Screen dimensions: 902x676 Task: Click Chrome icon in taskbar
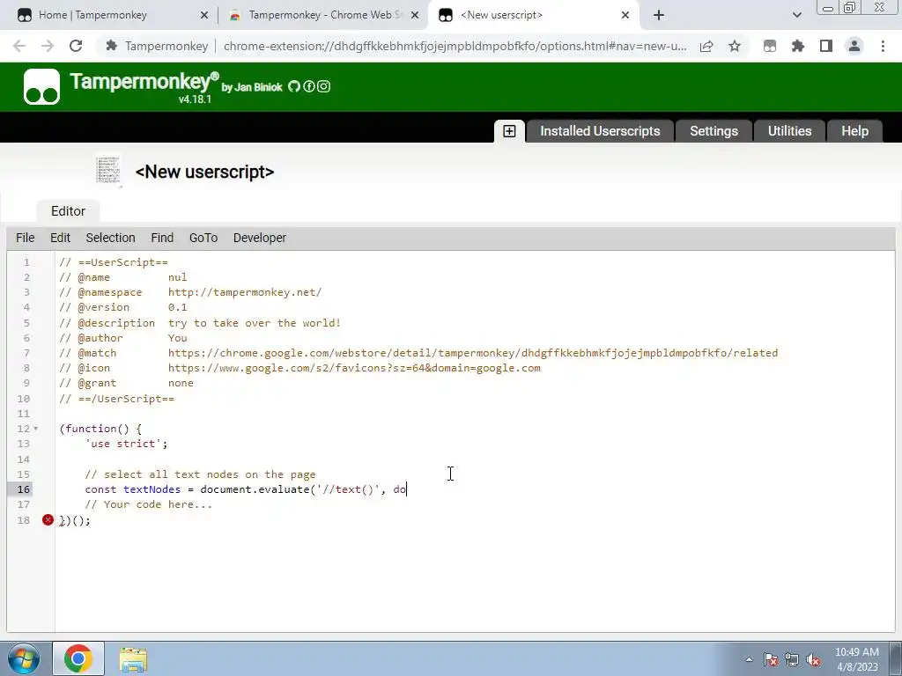point(78,658)
